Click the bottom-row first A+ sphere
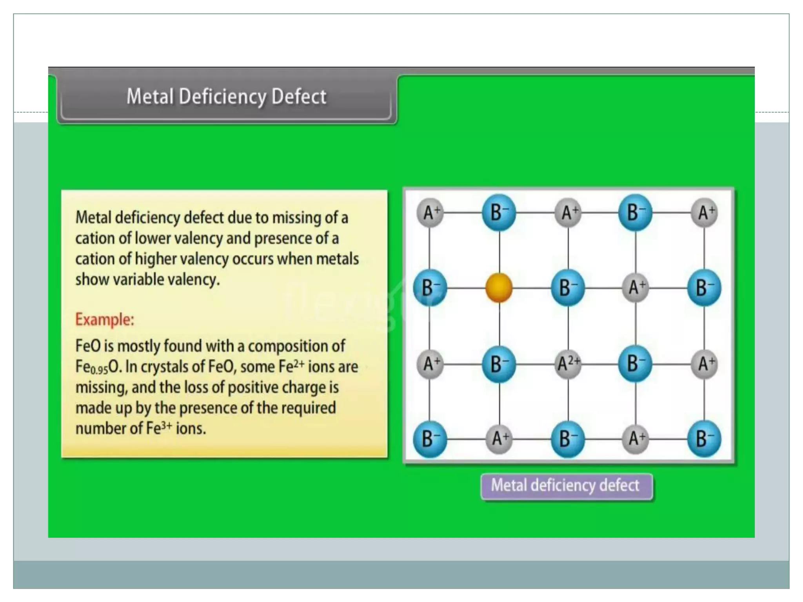The width and height of the screenshot is (803, 602). (x=499, y=439)
